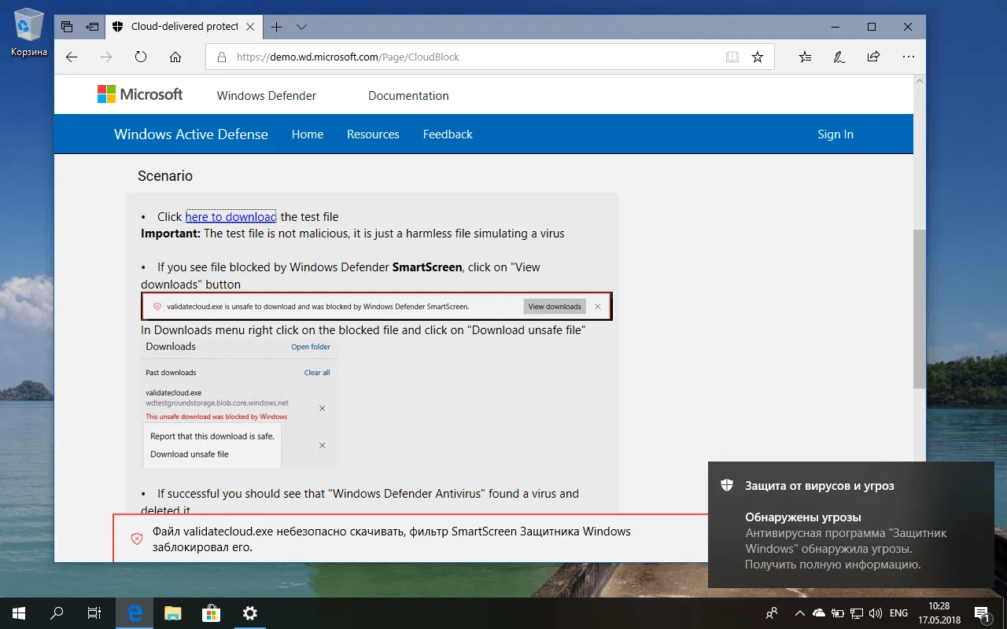
Task: Open a new tab with the plus button
Action: point(276,27)
